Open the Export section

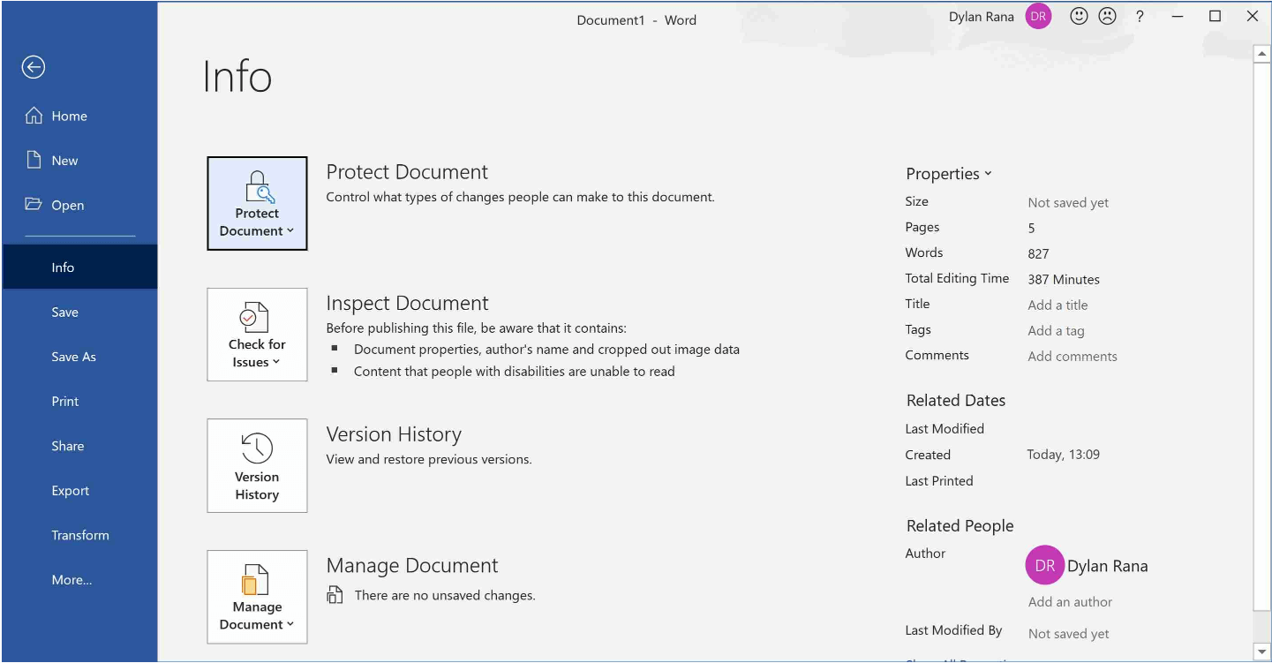[70, 490]
